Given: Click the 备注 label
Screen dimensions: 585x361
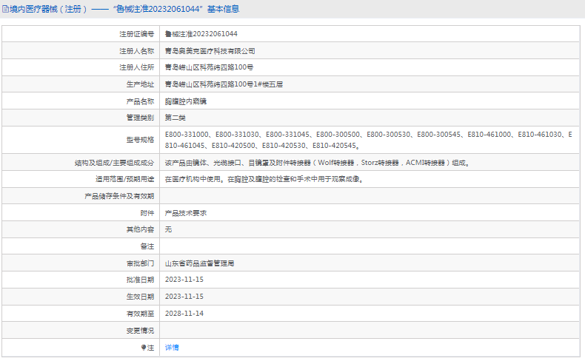Looking at the screenshot, I should [147, 246].
